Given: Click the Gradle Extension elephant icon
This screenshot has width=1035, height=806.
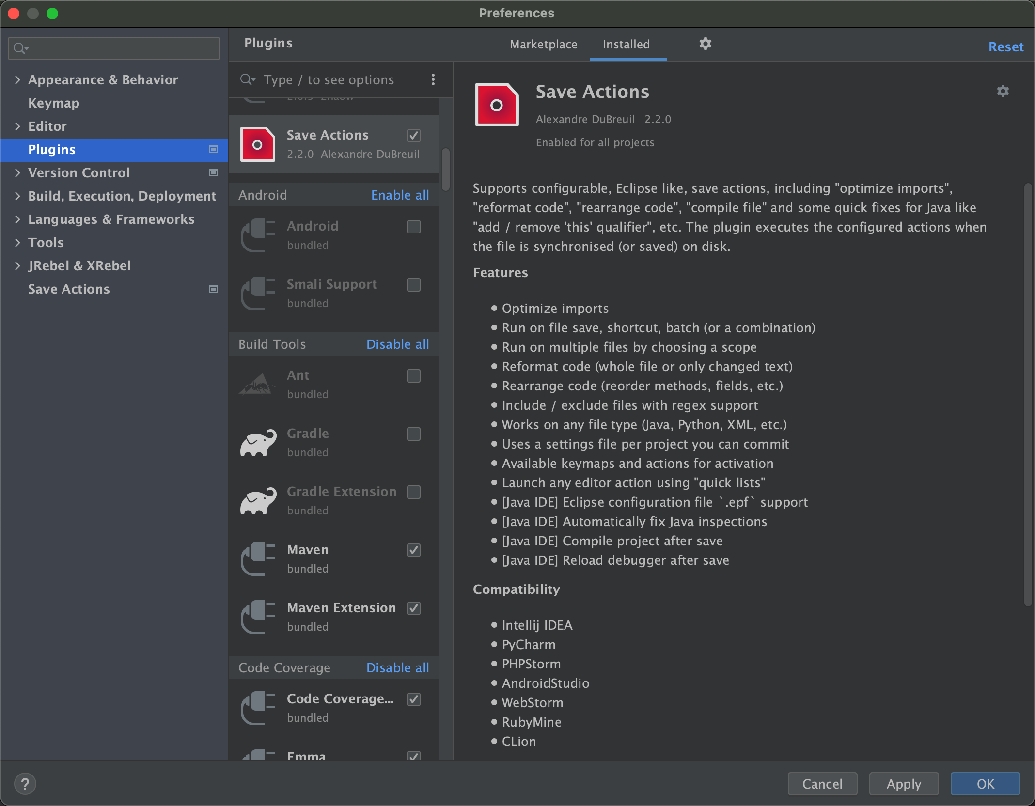Looking at the screenshot, I should [258, 501].
